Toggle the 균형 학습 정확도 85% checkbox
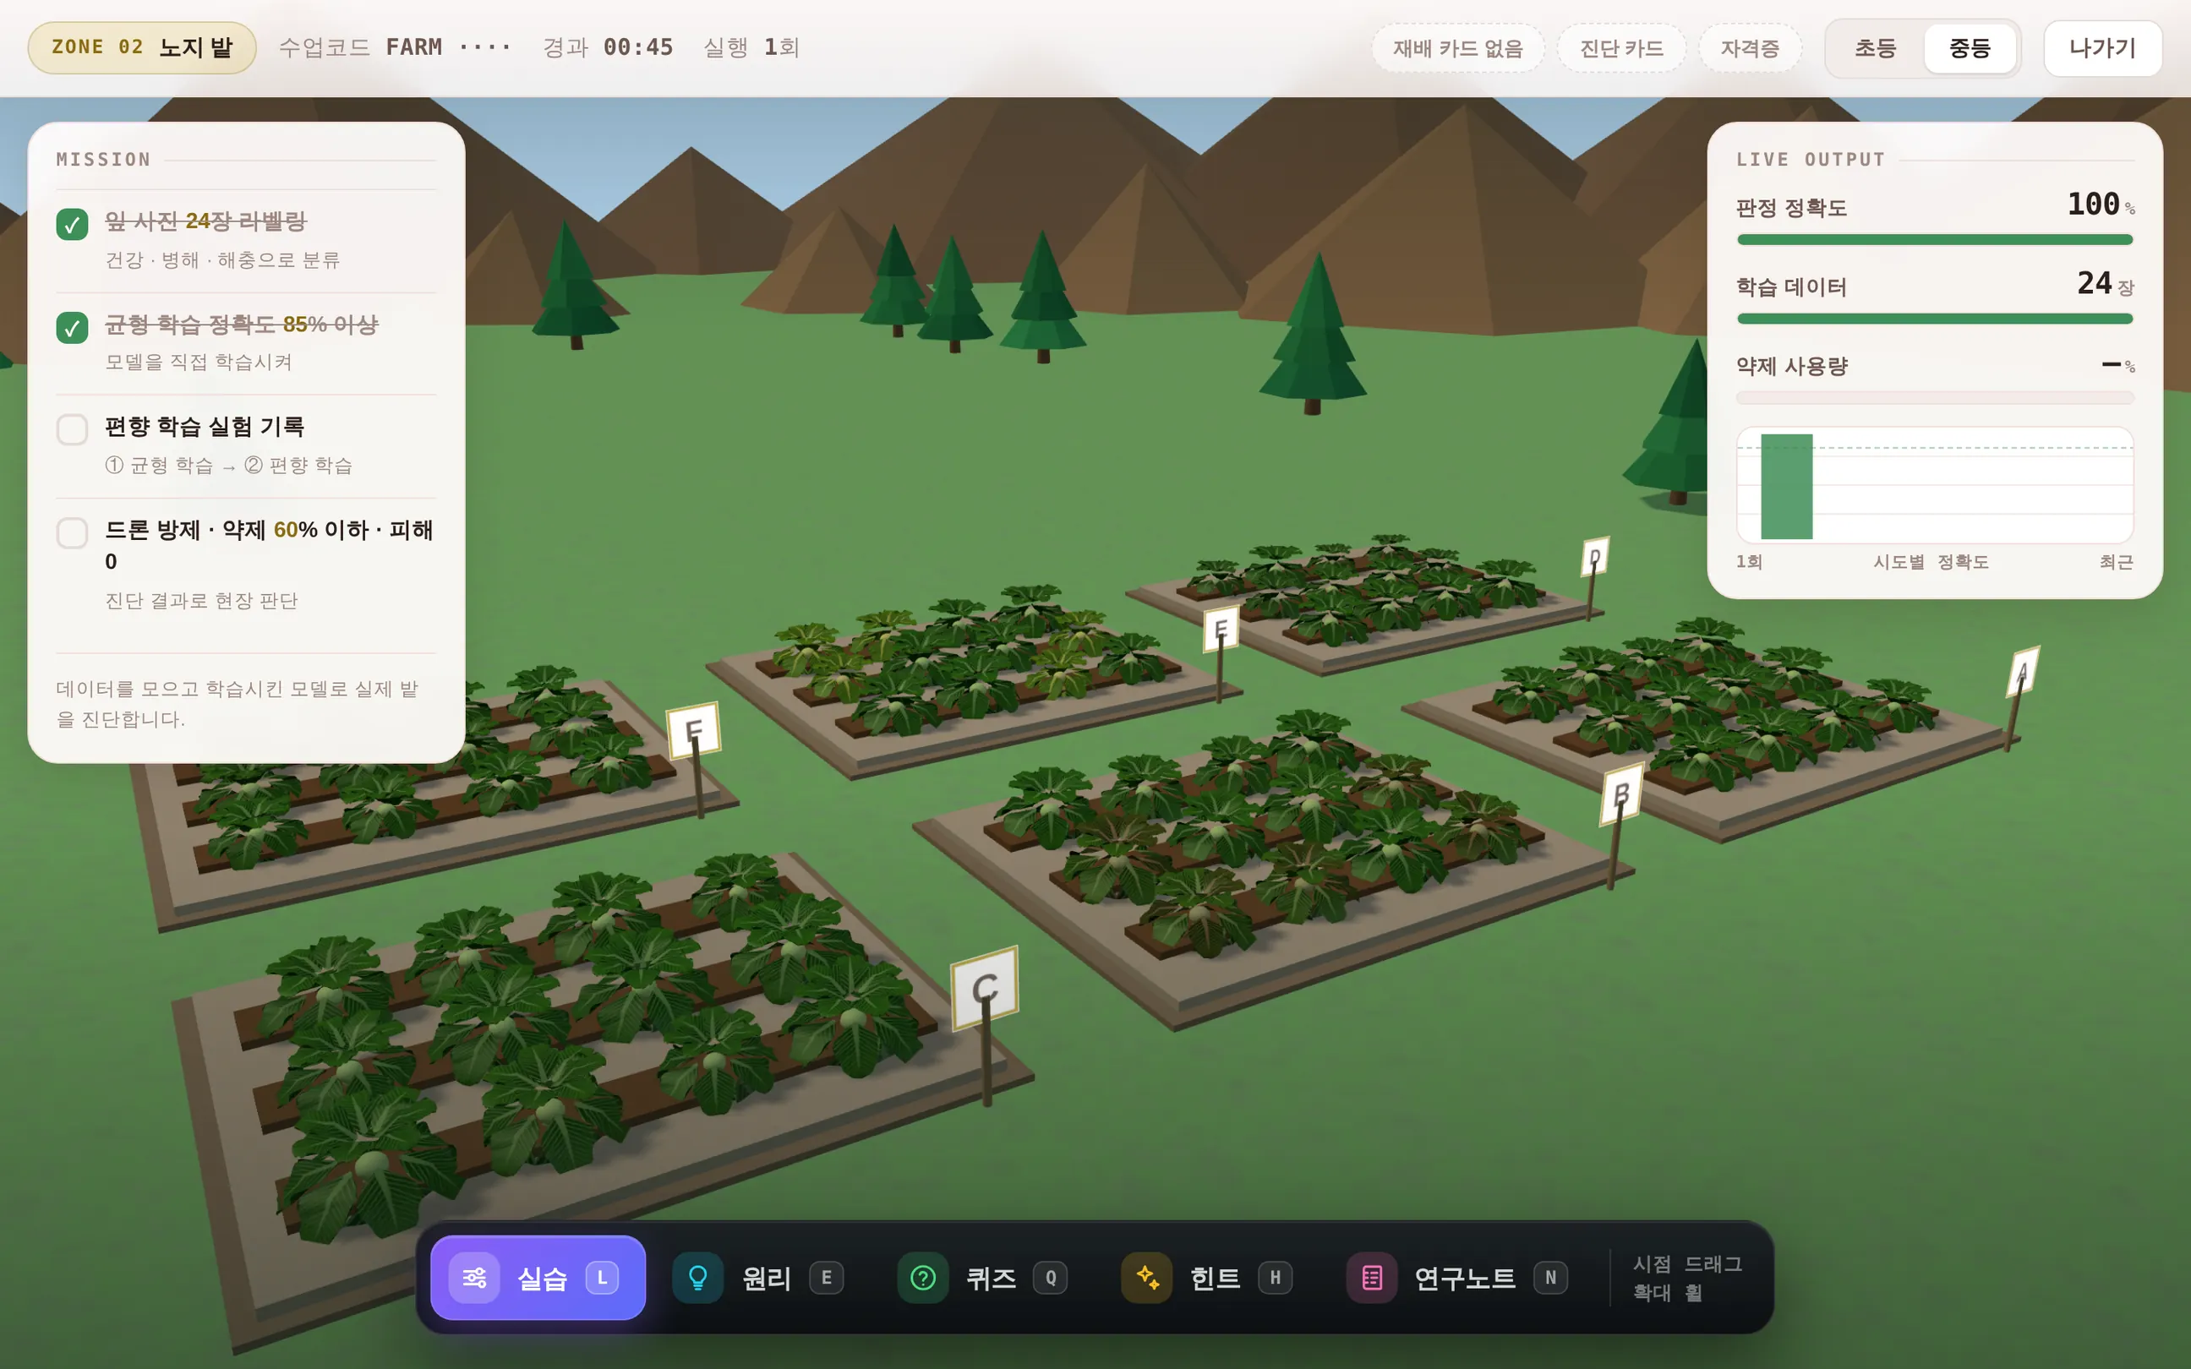2191x1369 pixels. [73, 327]
